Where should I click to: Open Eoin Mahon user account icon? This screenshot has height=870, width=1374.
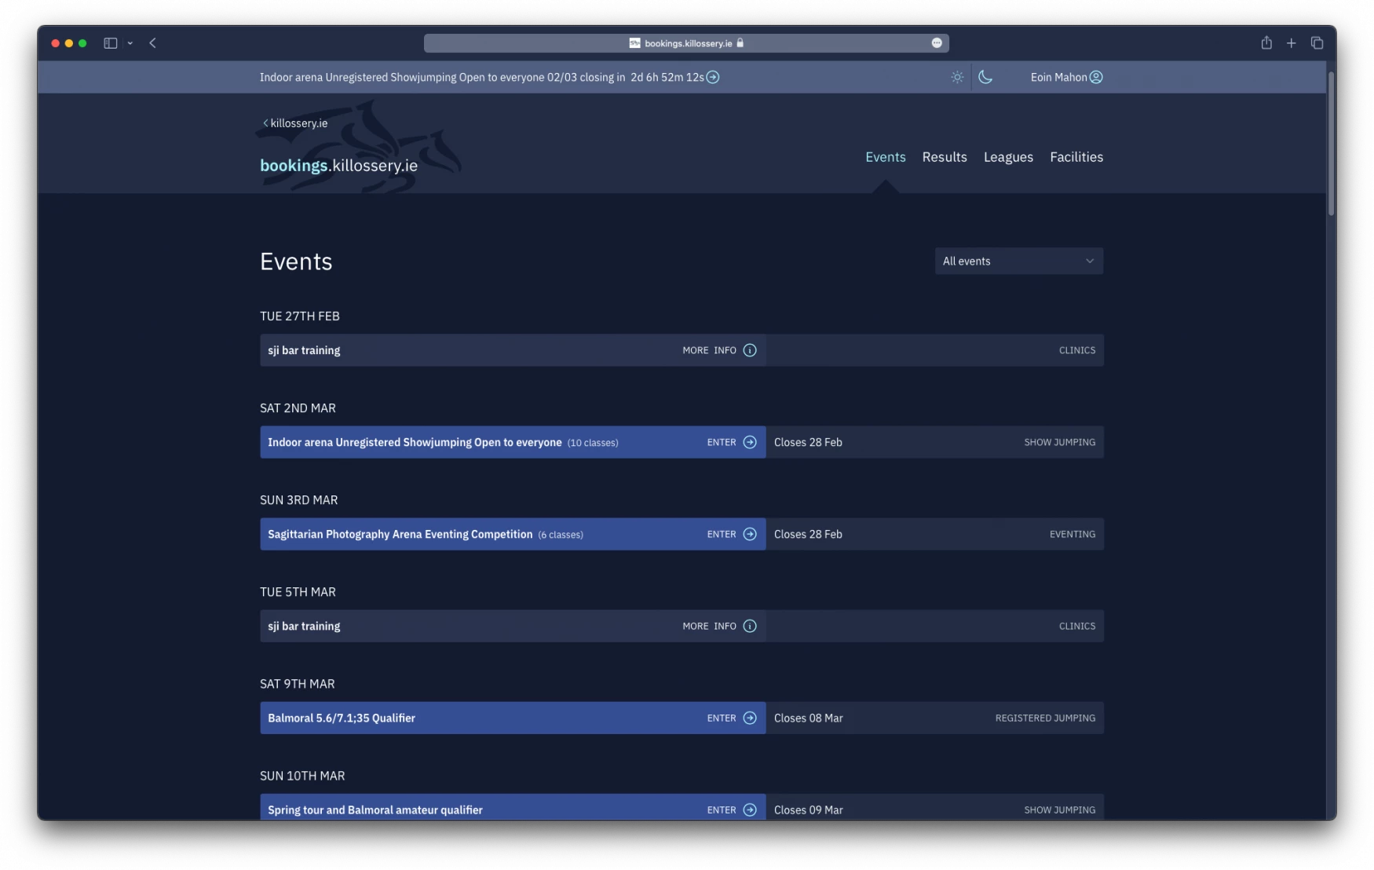click(x=1096, y=77)
